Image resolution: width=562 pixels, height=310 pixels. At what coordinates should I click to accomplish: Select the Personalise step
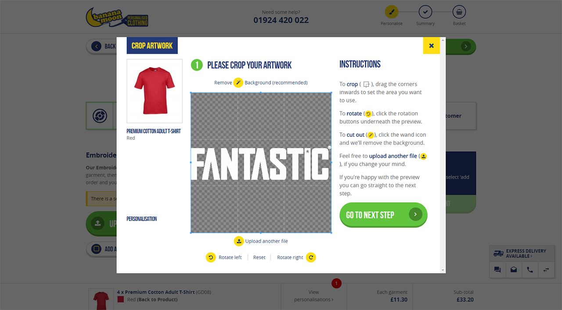[392, 12]
